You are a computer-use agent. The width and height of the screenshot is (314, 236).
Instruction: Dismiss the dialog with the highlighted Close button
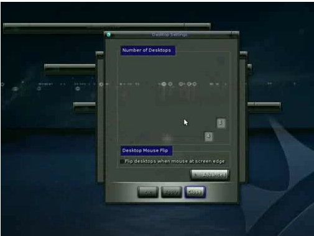pos(195,192)
